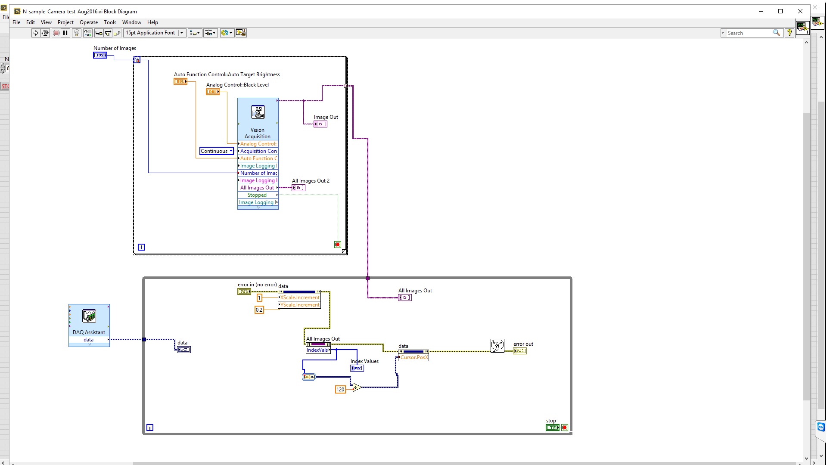The image size is (827, 465).
Task: Open the Project menu
Action: pyautogui.click(x=65, y=22)
